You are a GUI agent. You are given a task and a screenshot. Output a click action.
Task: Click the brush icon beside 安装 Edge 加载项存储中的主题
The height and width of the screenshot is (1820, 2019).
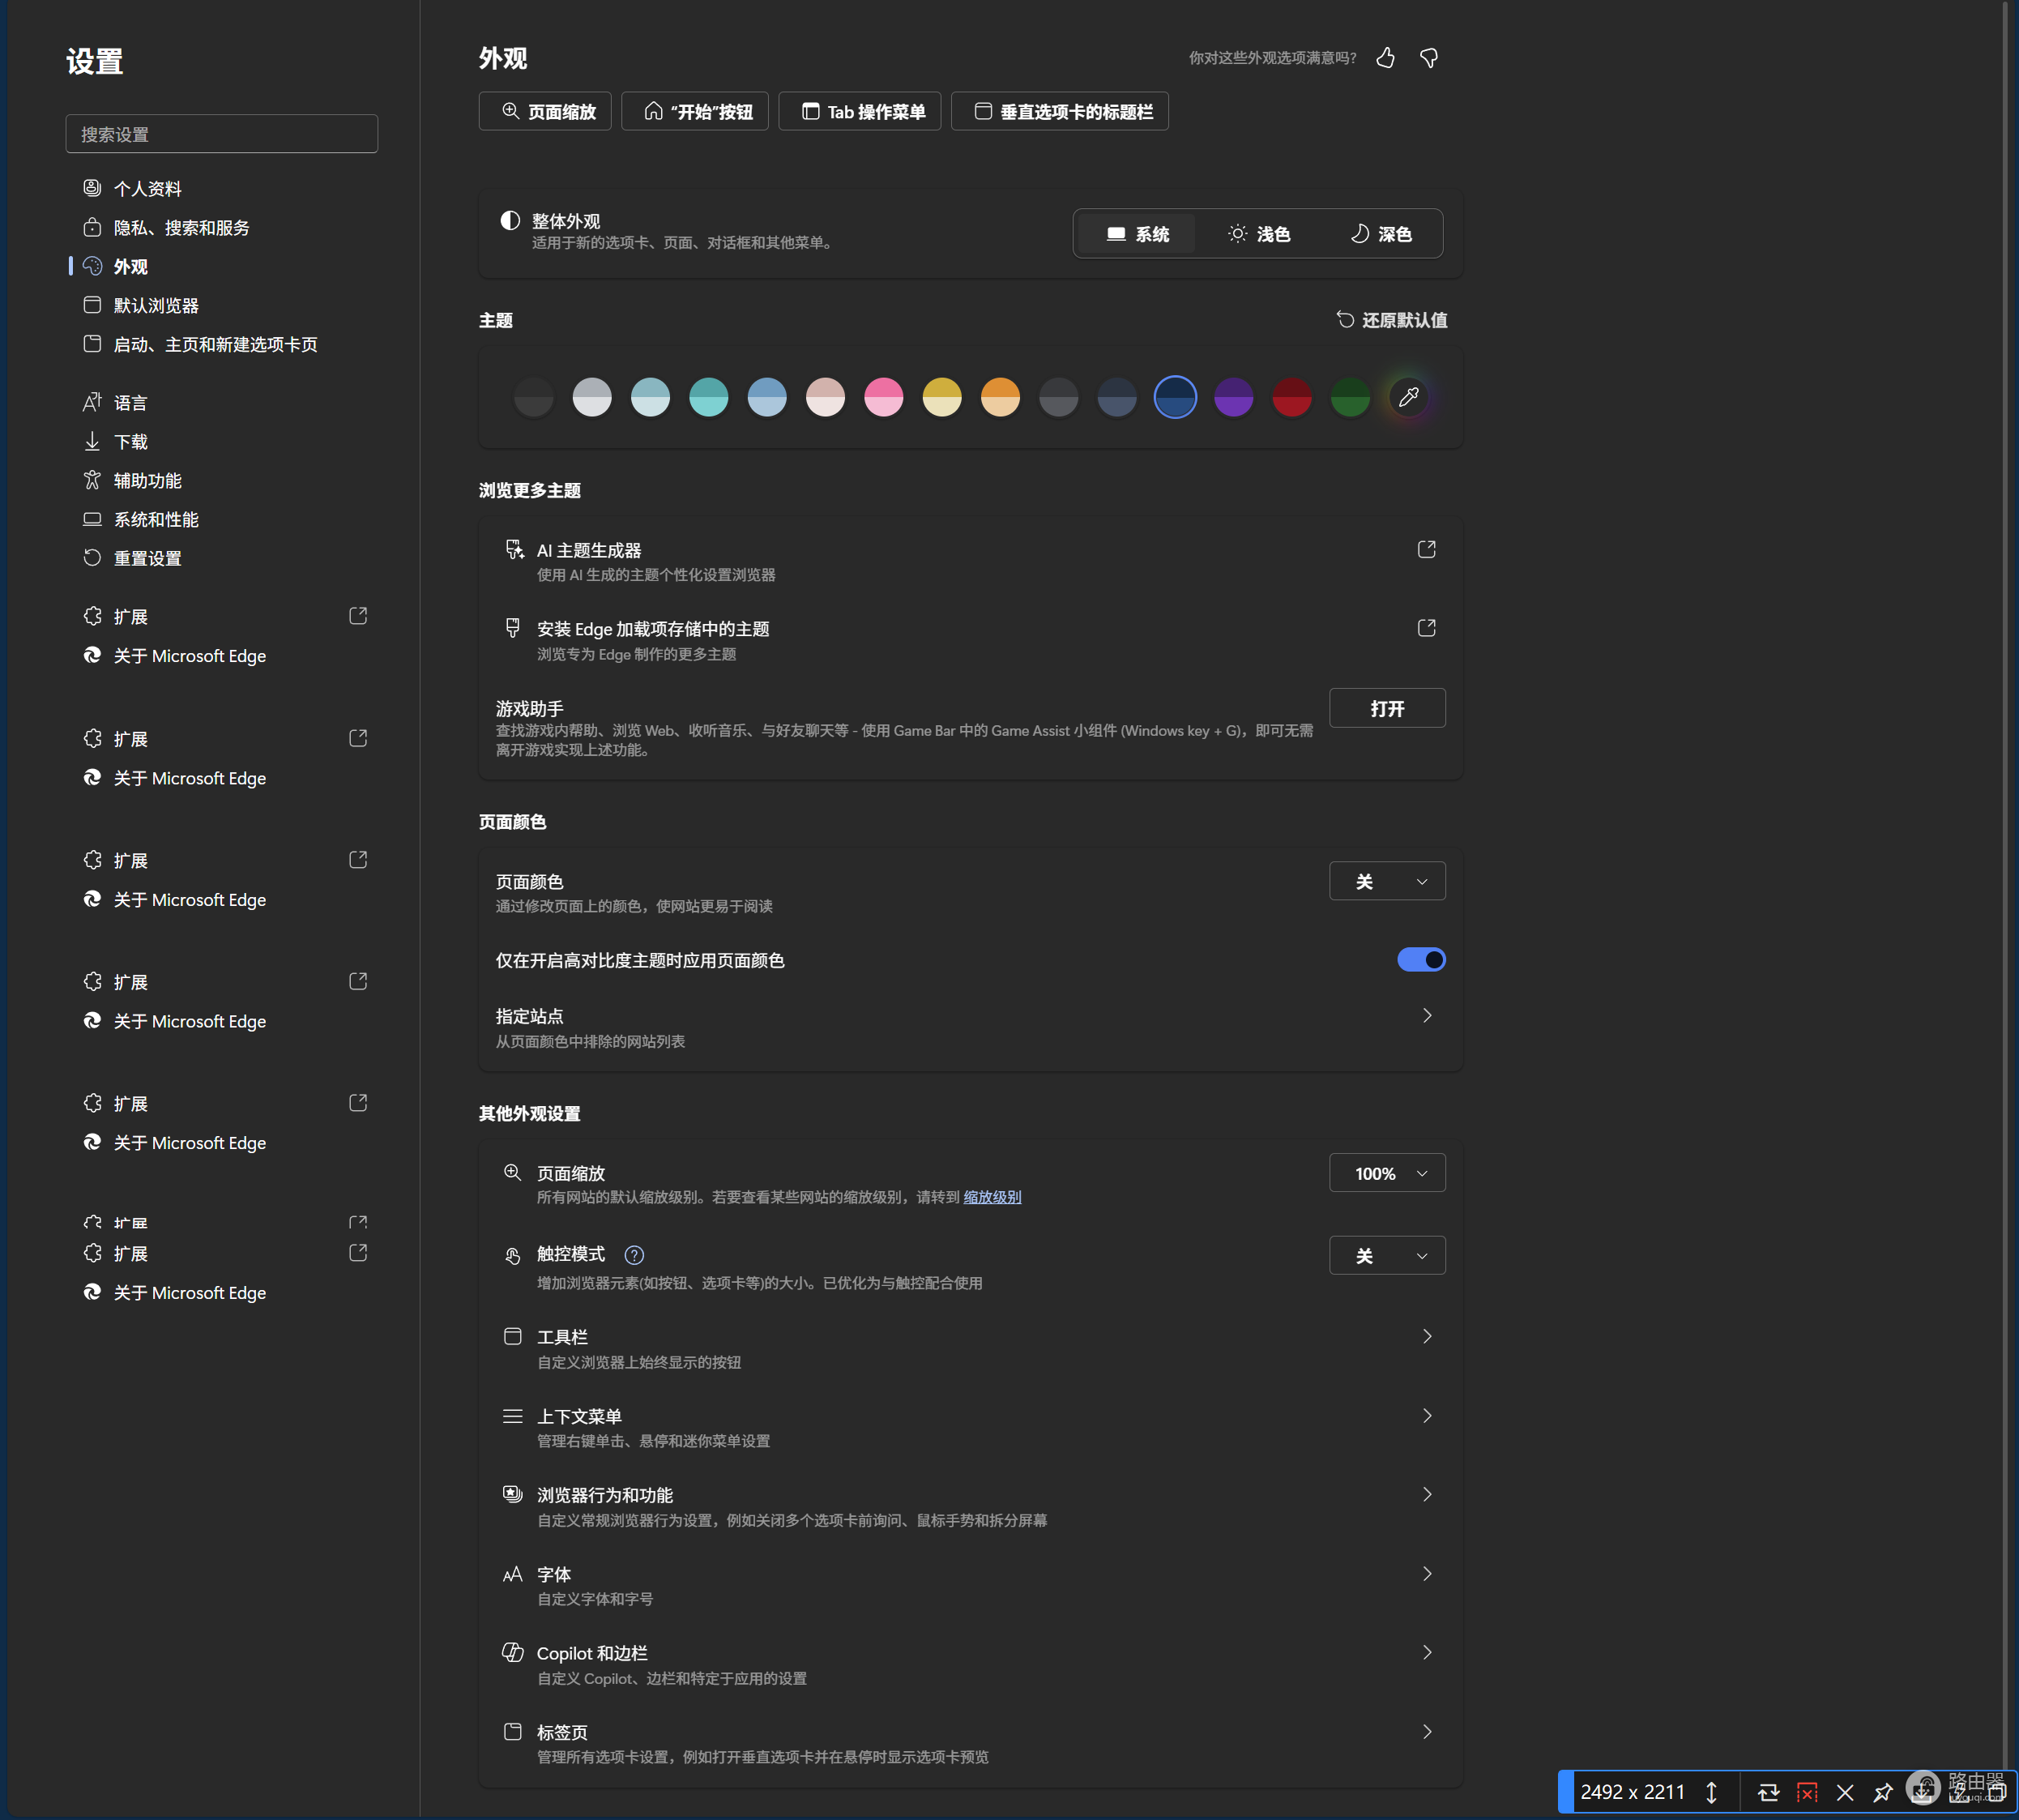coord(513,628)
